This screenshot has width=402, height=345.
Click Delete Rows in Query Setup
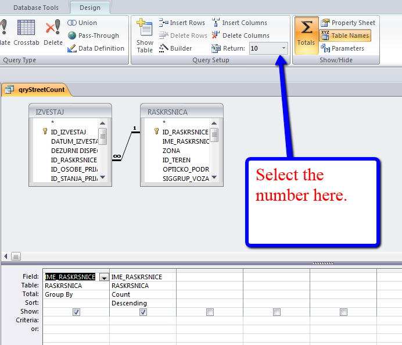[x=183, y=35]
